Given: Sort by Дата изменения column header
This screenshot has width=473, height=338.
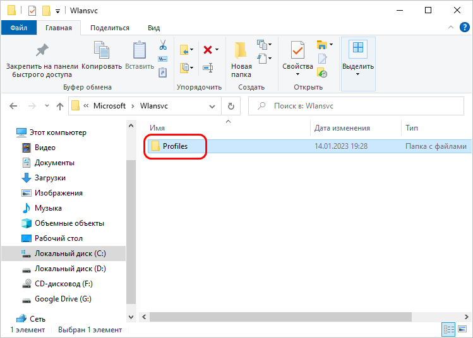Looking at the screenshot, I should click(342, 128).
